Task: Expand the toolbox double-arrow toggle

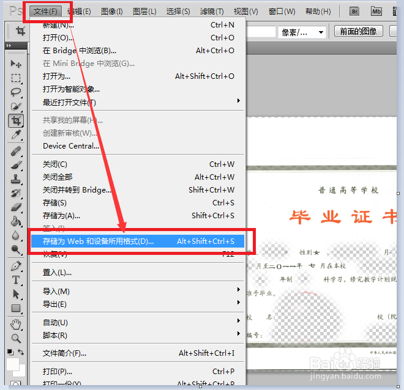Action: (x=9, y=45)
